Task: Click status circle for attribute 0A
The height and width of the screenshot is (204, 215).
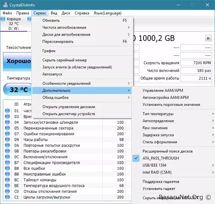Action: [7, 145]
